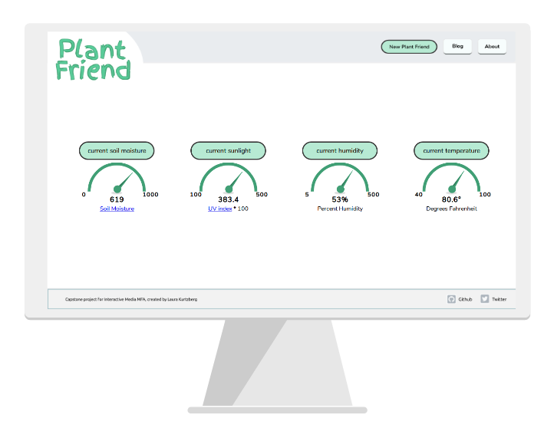Click the Plant Friend logo
The image size is (554, 438).
click(x=93, y=60)
